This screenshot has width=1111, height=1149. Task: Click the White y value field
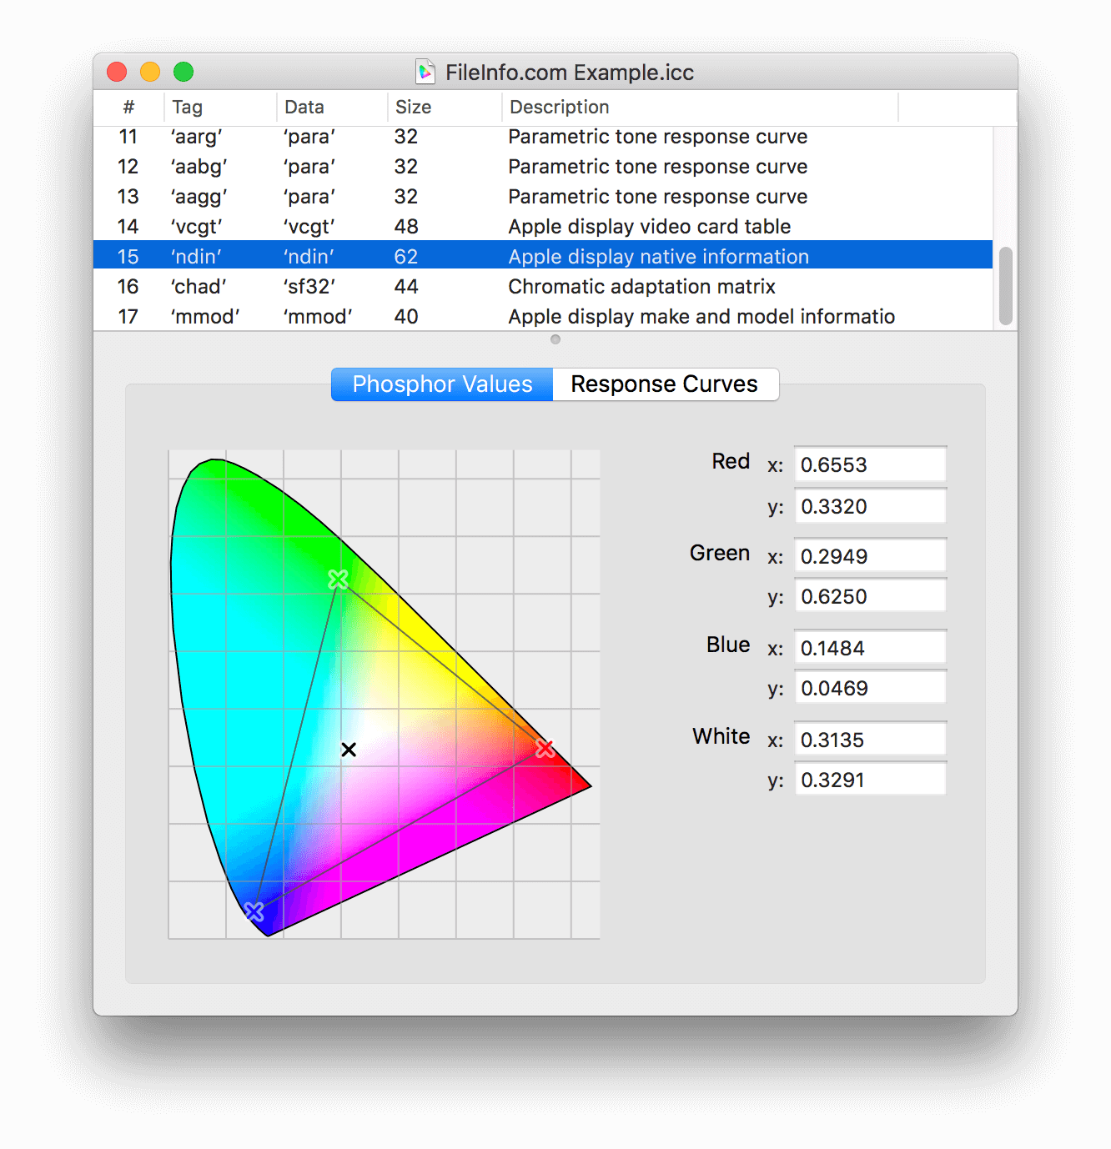(869, 780)
